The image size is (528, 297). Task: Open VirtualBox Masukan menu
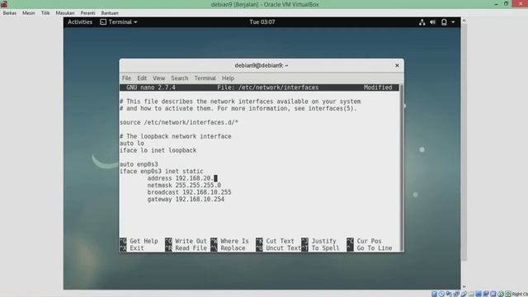click(65, 13)
